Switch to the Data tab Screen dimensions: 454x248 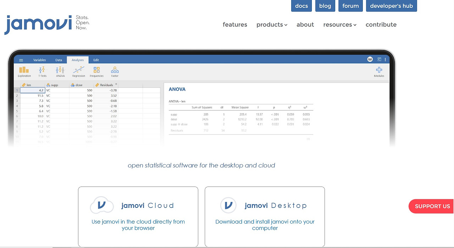59,60
